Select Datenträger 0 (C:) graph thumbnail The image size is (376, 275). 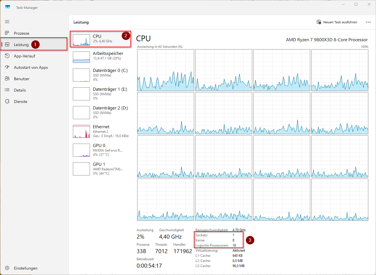click(x=81, y=75)
